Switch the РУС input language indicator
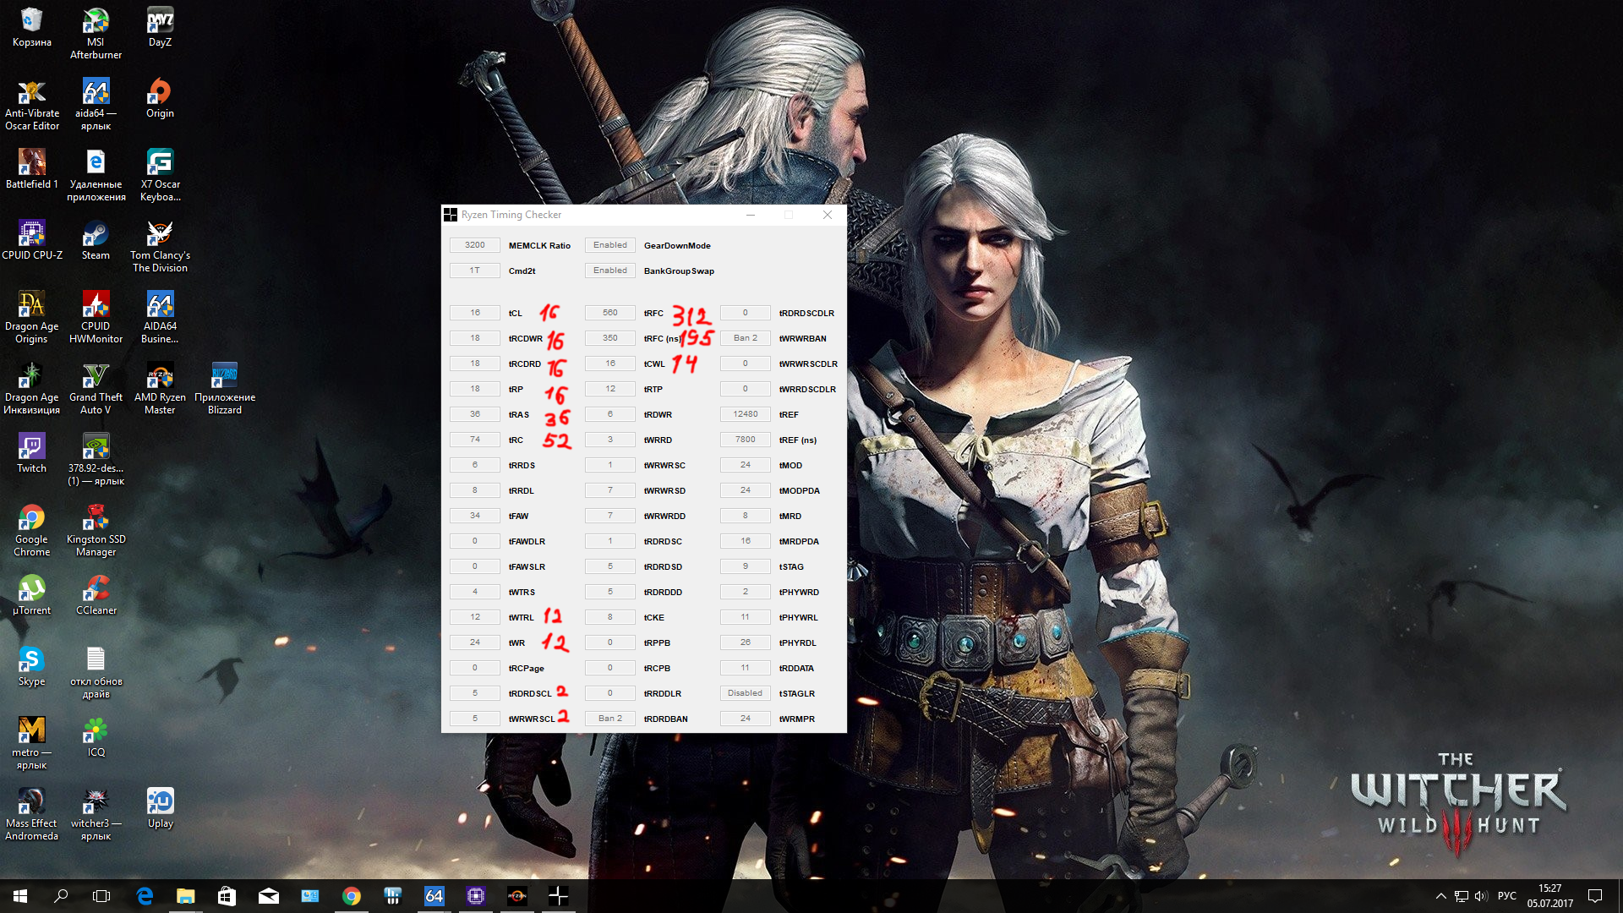Viewport: 1623px width, 913px height. (1506, 896)
